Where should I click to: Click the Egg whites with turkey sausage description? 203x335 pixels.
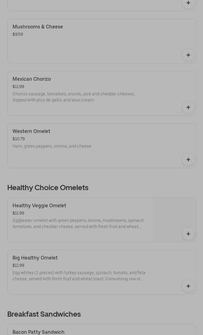[79, 276]
